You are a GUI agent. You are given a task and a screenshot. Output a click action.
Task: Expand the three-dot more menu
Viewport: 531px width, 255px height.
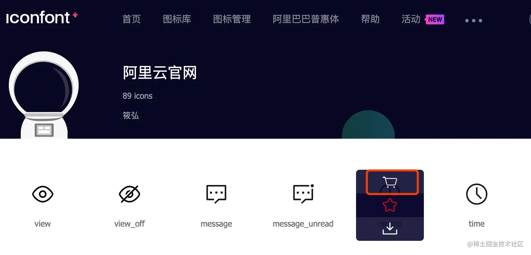pyautogui.click(x=473, y=21)
